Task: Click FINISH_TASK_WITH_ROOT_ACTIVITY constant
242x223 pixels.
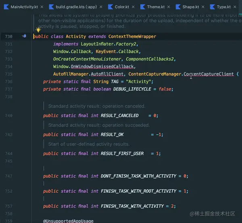Action: tap(138, 191)
